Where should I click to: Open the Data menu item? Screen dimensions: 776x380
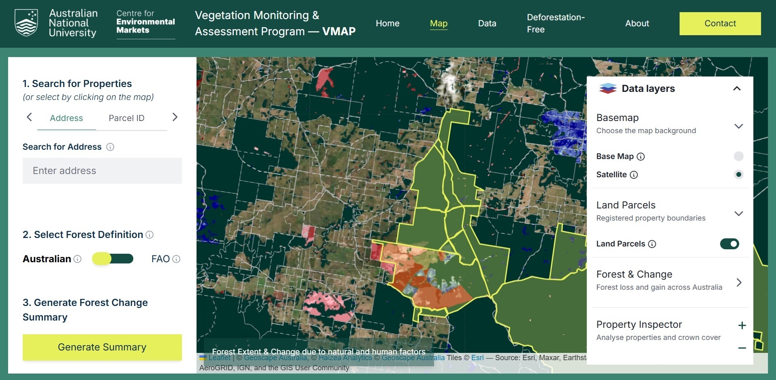487,23
